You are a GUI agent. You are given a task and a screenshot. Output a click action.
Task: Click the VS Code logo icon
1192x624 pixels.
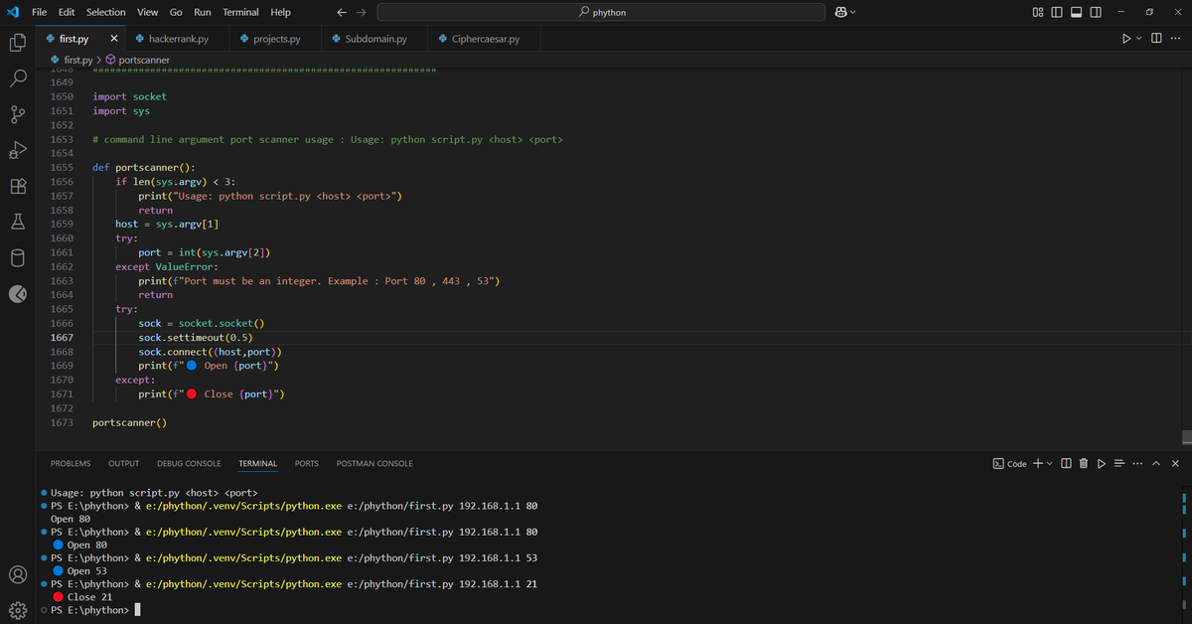[12, 12]
